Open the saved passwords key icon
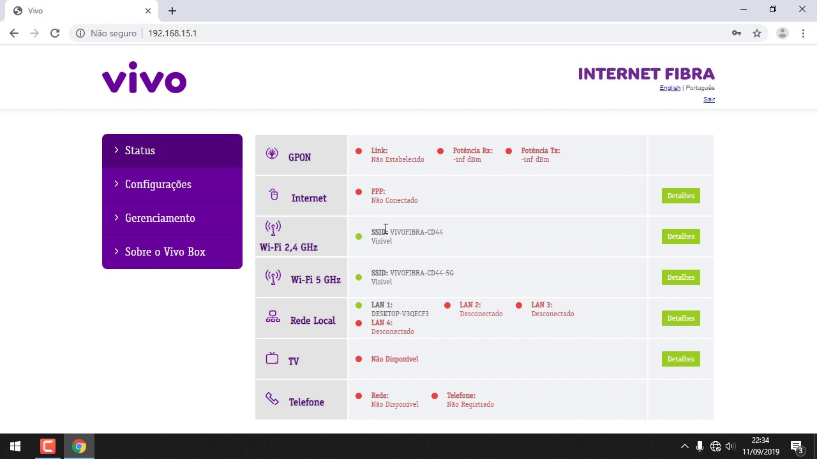The width and height of the screenshot is (817, 459). (x=737, y=33)
